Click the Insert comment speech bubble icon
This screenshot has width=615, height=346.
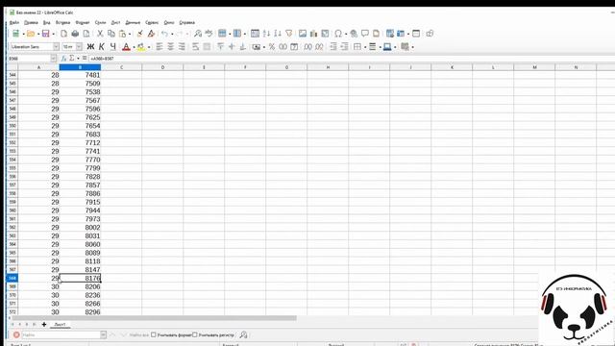click(365, 34)
